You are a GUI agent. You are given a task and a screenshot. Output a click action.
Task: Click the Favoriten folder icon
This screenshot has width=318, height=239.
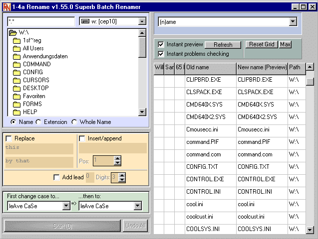coord(16,97)
